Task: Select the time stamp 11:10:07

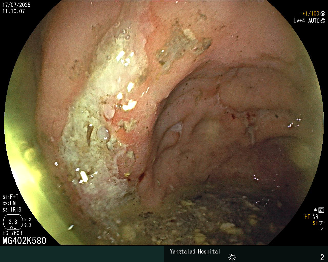Action: (14, 11)
